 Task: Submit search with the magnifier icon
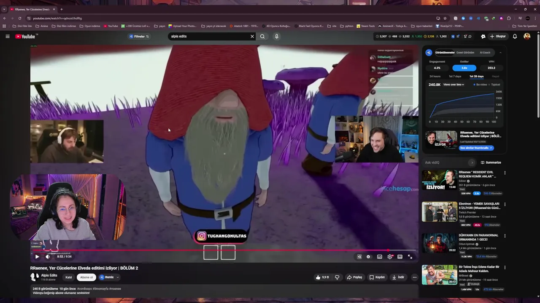click(262, 36)
